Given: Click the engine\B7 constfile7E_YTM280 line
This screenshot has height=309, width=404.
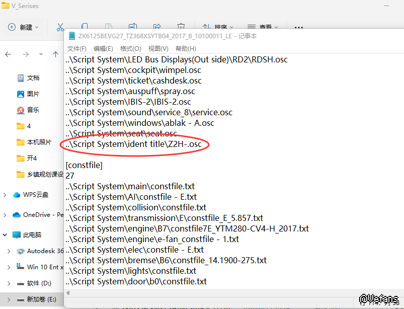Looking at the screenshot, I should [x=187, y=228].
